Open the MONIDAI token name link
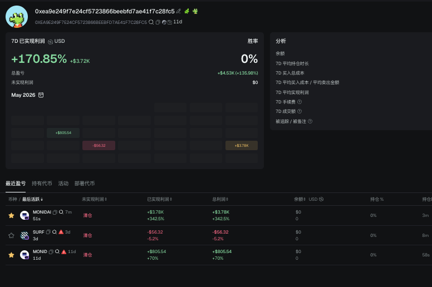This screenshot has width=432, height=287. pyautogui.click(x=42, y=212)
